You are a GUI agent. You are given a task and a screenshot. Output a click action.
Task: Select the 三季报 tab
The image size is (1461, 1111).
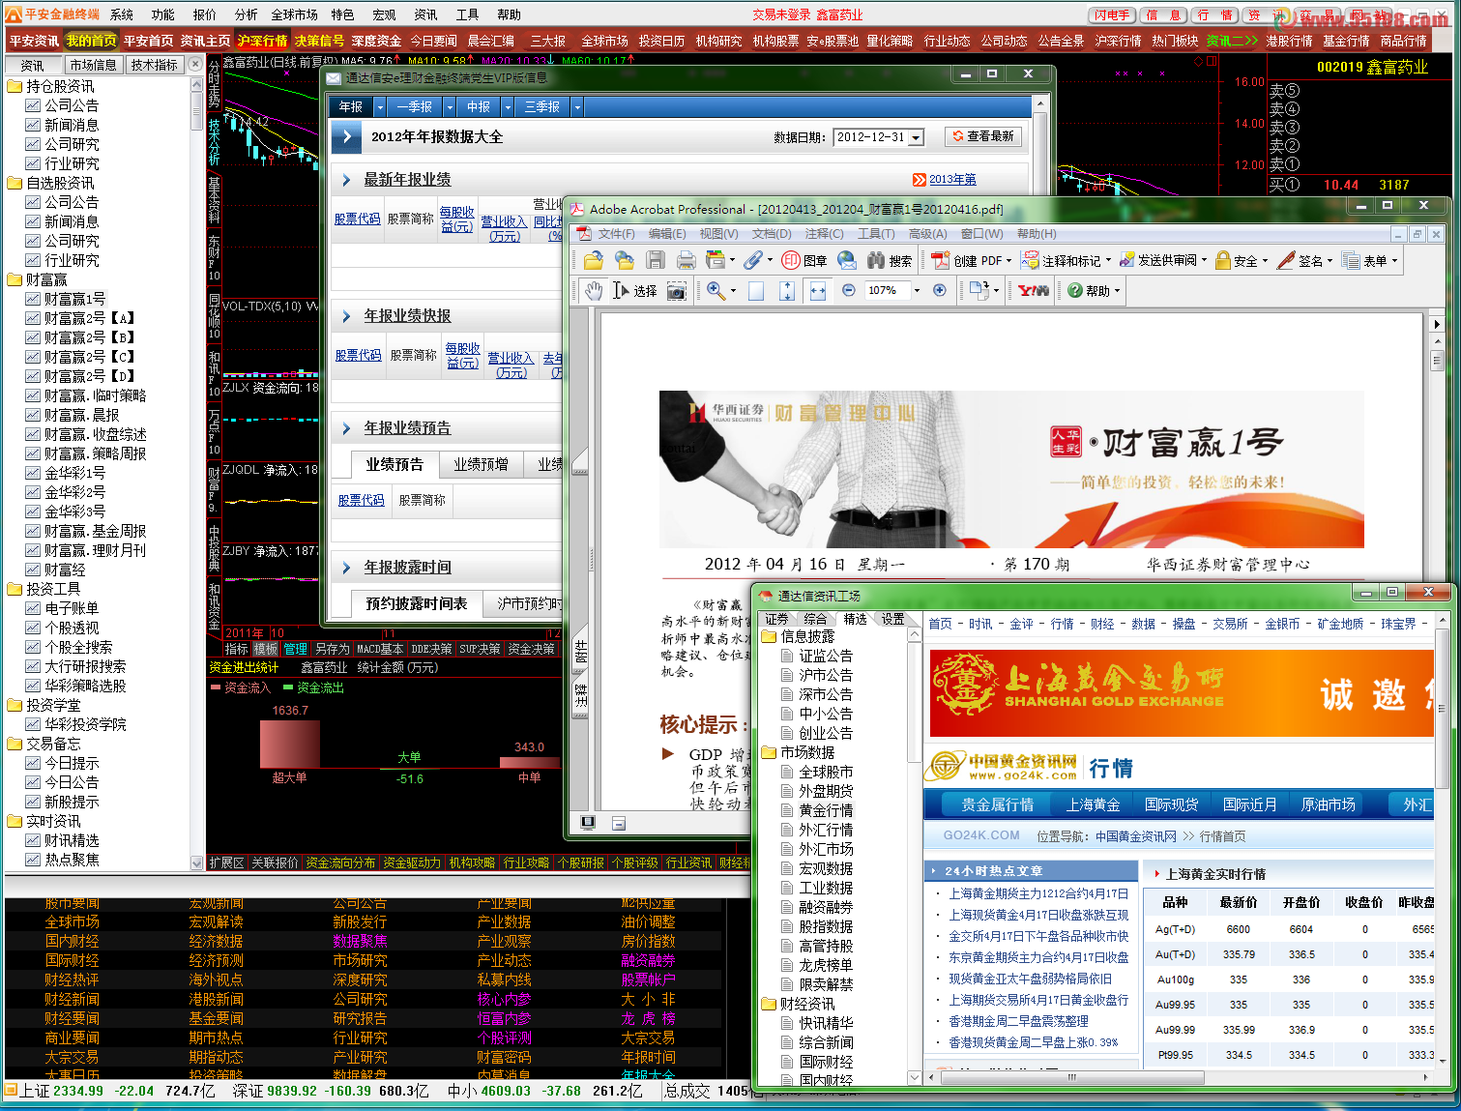tap(541, 106)
